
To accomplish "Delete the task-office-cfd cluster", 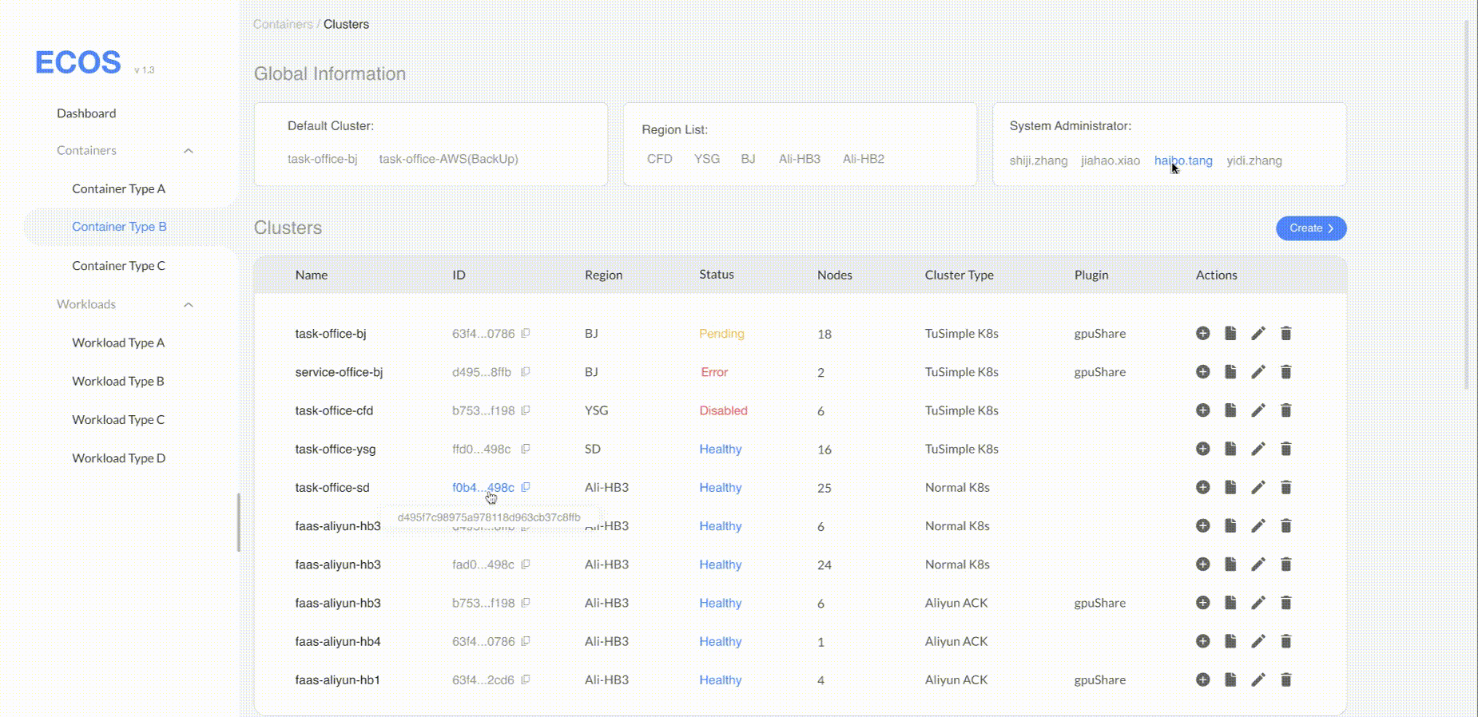I will pyautogui.click(x=1285, y=410).
